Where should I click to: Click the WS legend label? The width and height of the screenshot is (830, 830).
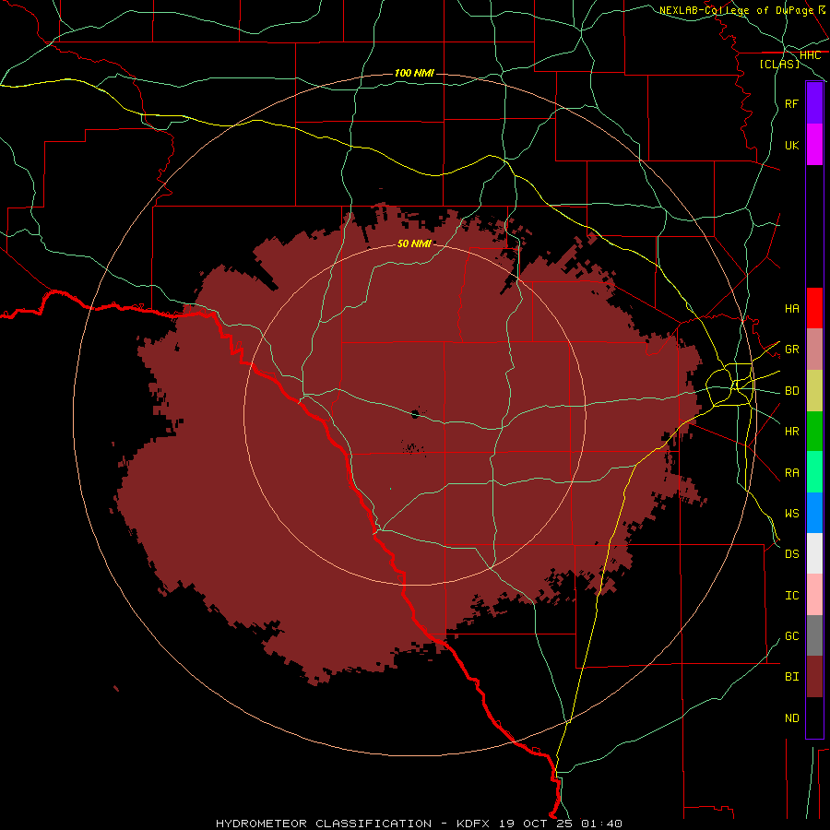[791, 513]
